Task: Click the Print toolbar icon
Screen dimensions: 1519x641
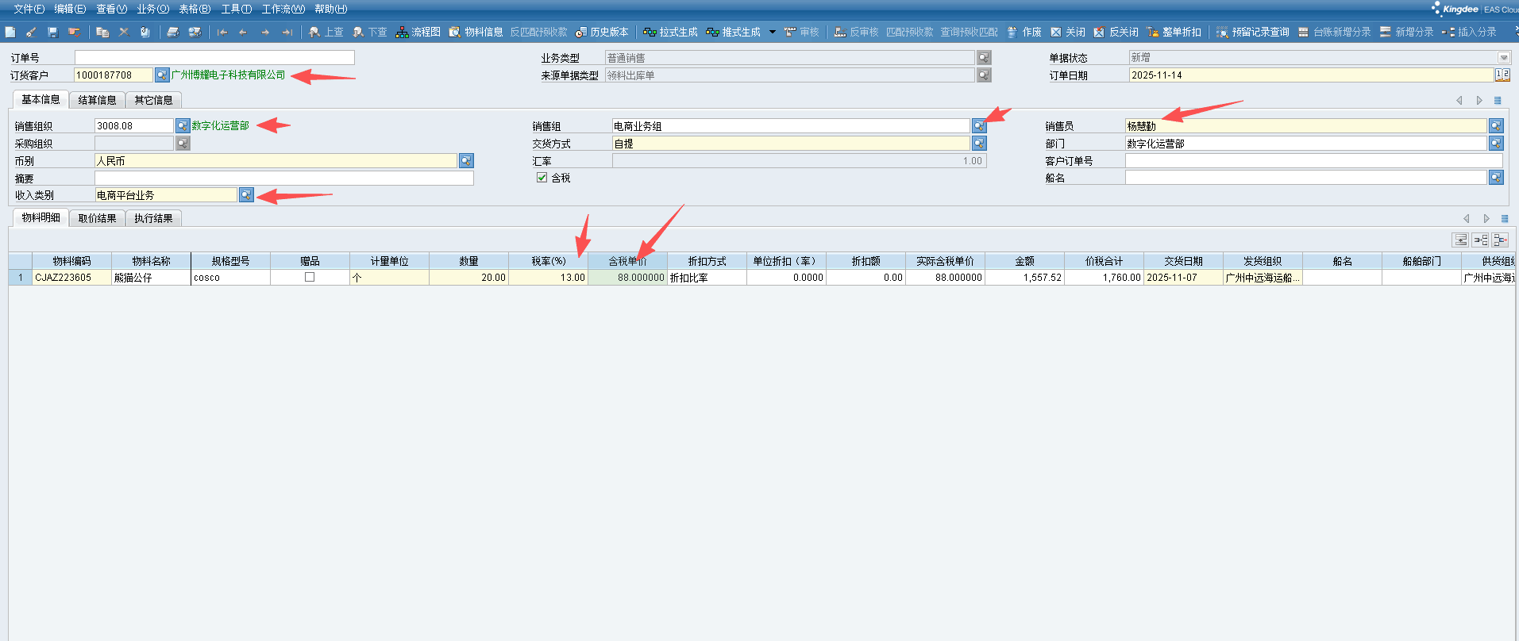Action: 172,33
